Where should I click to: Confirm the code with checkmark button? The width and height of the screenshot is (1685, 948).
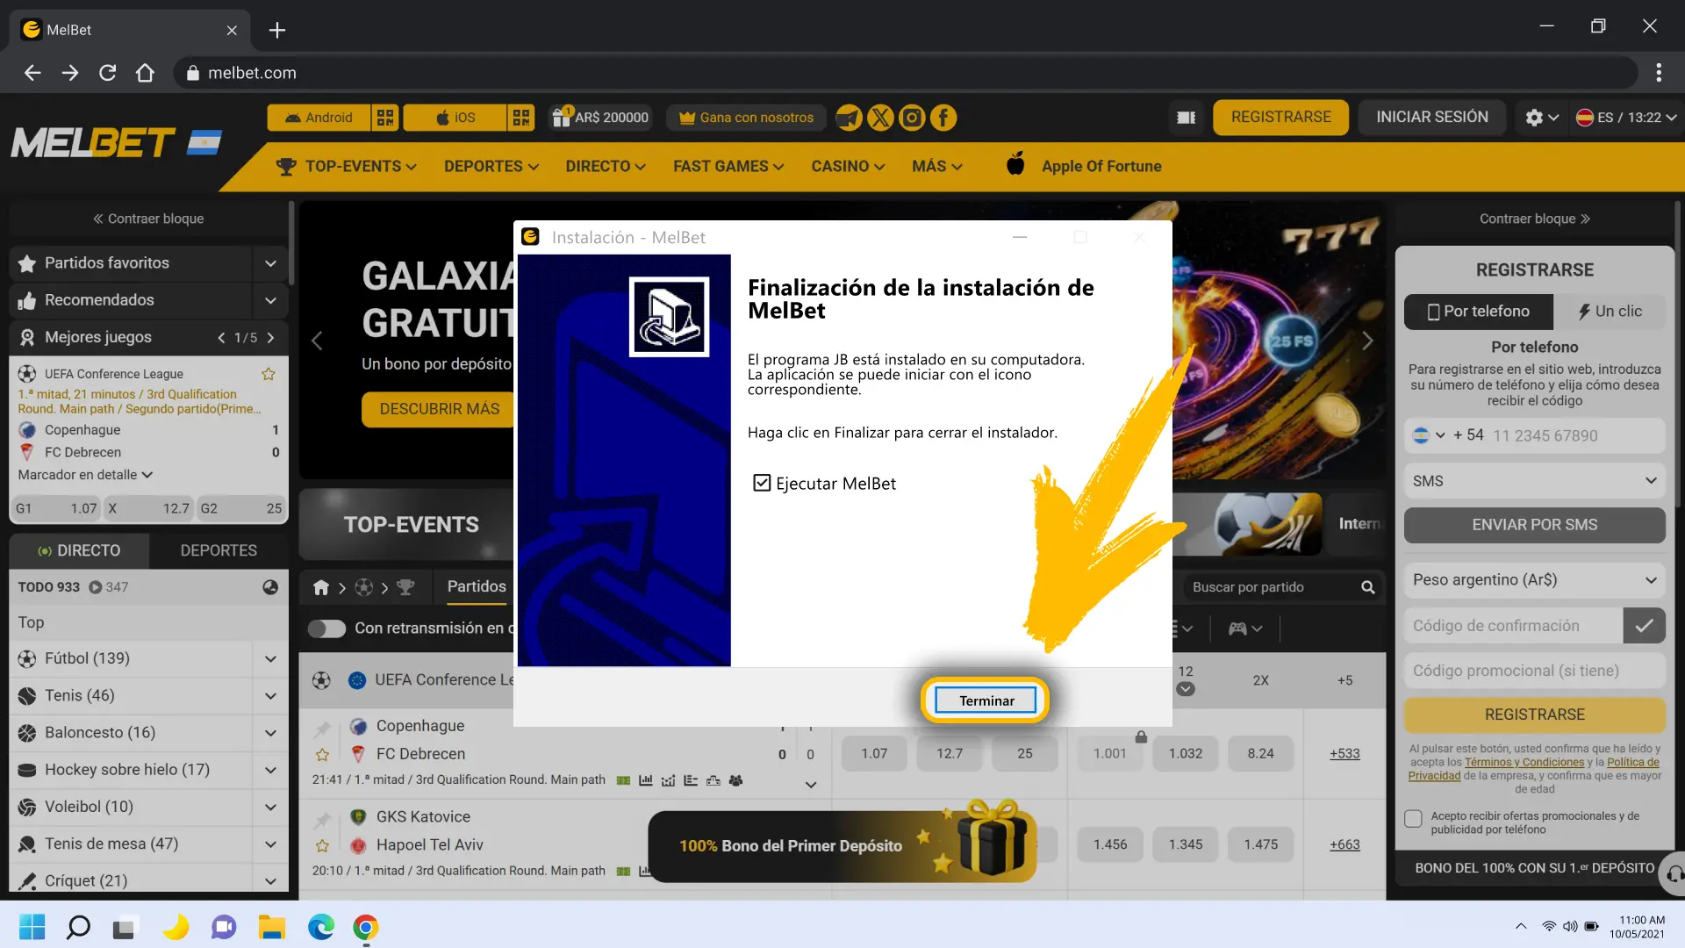(x=1644, y=626)
